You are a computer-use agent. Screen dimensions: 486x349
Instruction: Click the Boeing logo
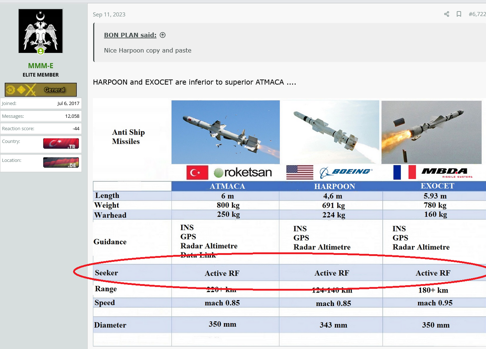click(346, 172)
